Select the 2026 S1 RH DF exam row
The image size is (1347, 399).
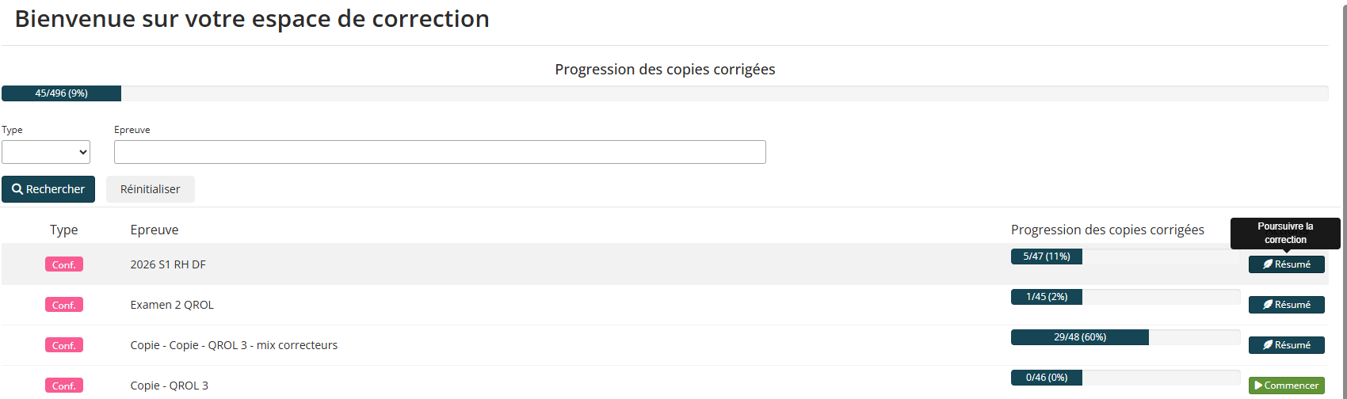pos(168,264)
